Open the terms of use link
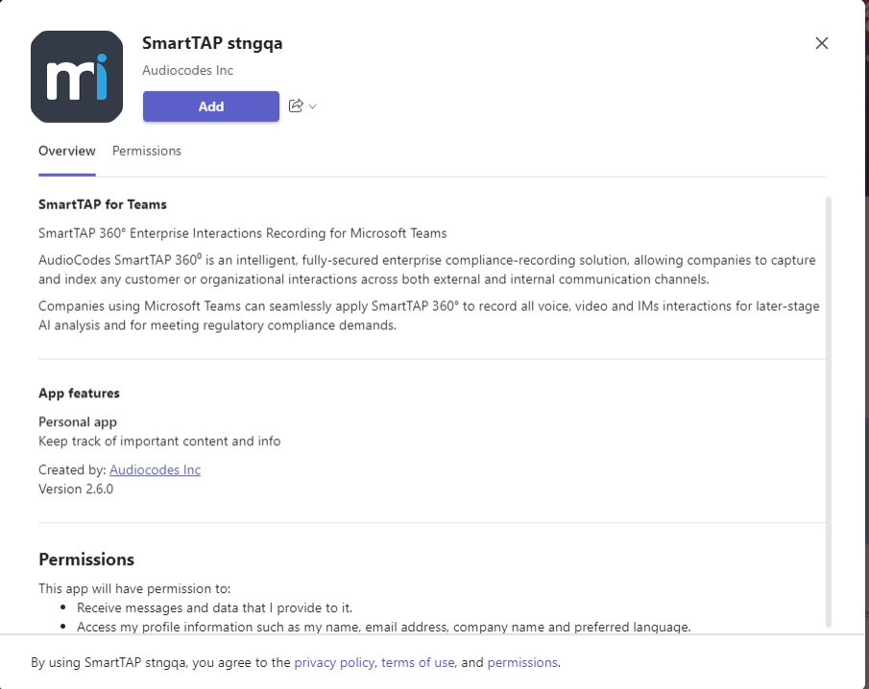 [418, 662]
